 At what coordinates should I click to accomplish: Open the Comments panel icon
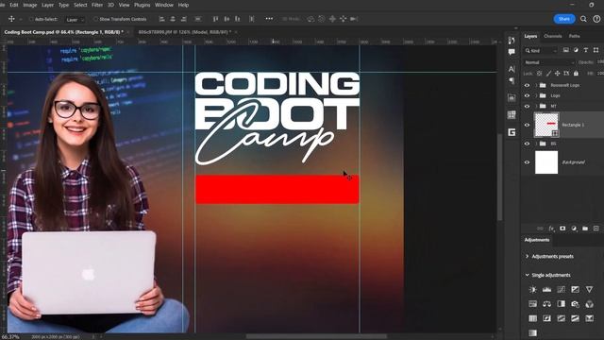512,52
